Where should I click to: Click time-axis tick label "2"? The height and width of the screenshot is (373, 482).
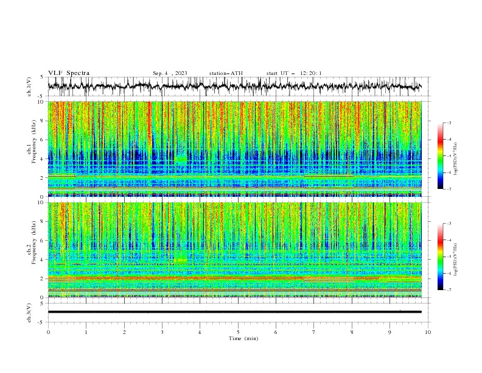(124, 332)
